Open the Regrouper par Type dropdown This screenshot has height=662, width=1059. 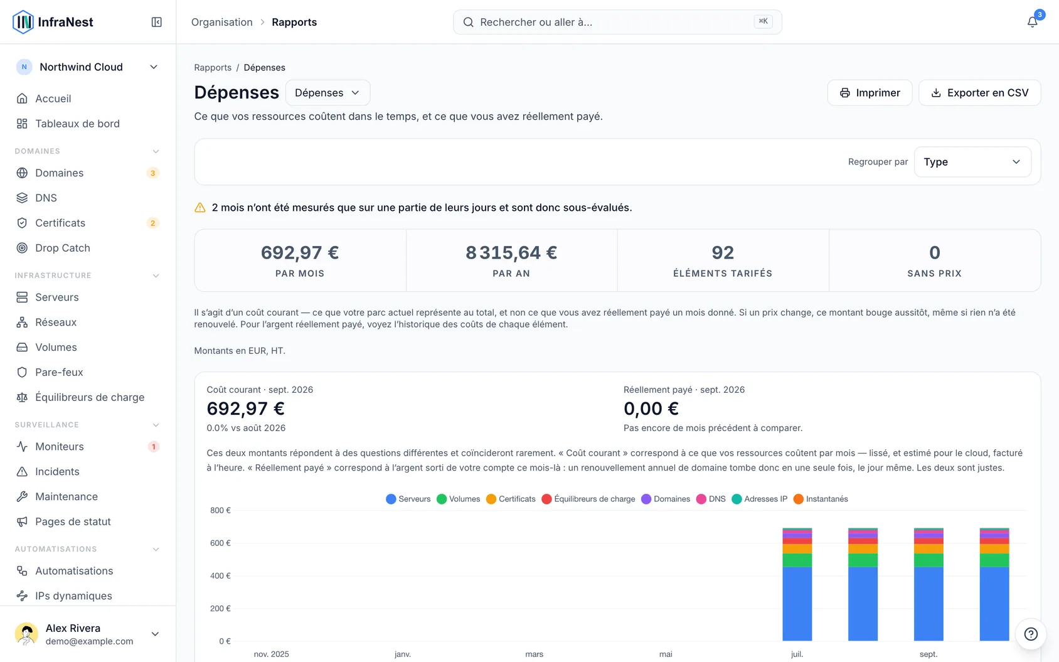[972, 162]
